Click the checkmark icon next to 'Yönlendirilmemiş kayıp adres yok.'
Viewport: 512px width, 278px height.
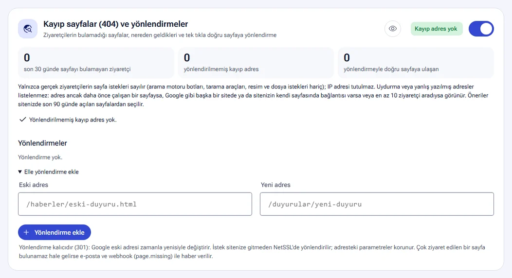(22, 120)
